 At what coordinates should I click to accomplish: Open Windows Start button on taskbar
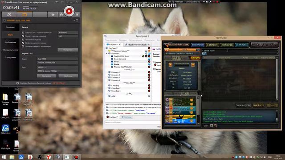(4, 157)
